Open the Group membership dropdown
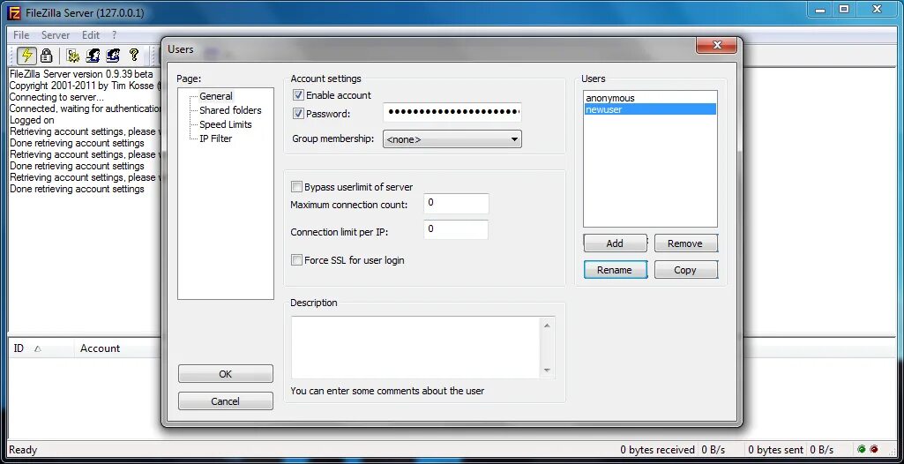 pos(452,138)
